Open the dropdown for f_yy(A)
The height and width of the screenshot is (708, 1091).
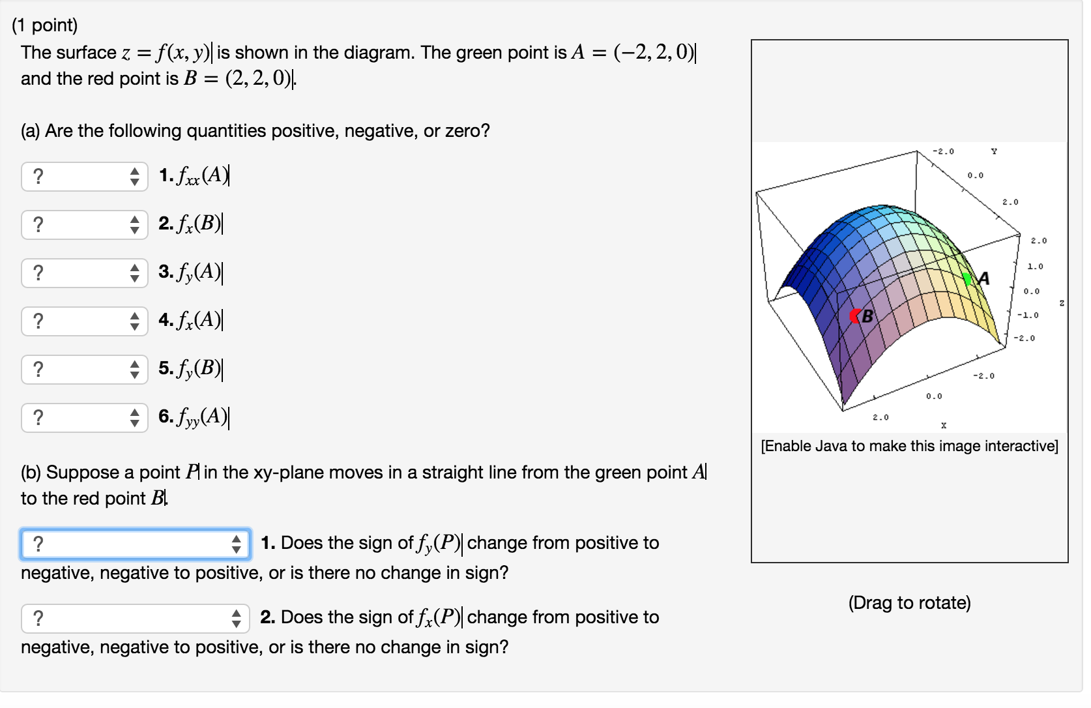click(84, 418)
